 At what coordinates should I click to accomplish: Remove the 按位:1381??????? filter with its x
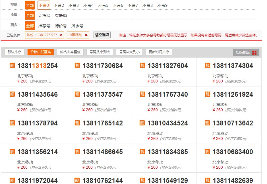[61, 35]
